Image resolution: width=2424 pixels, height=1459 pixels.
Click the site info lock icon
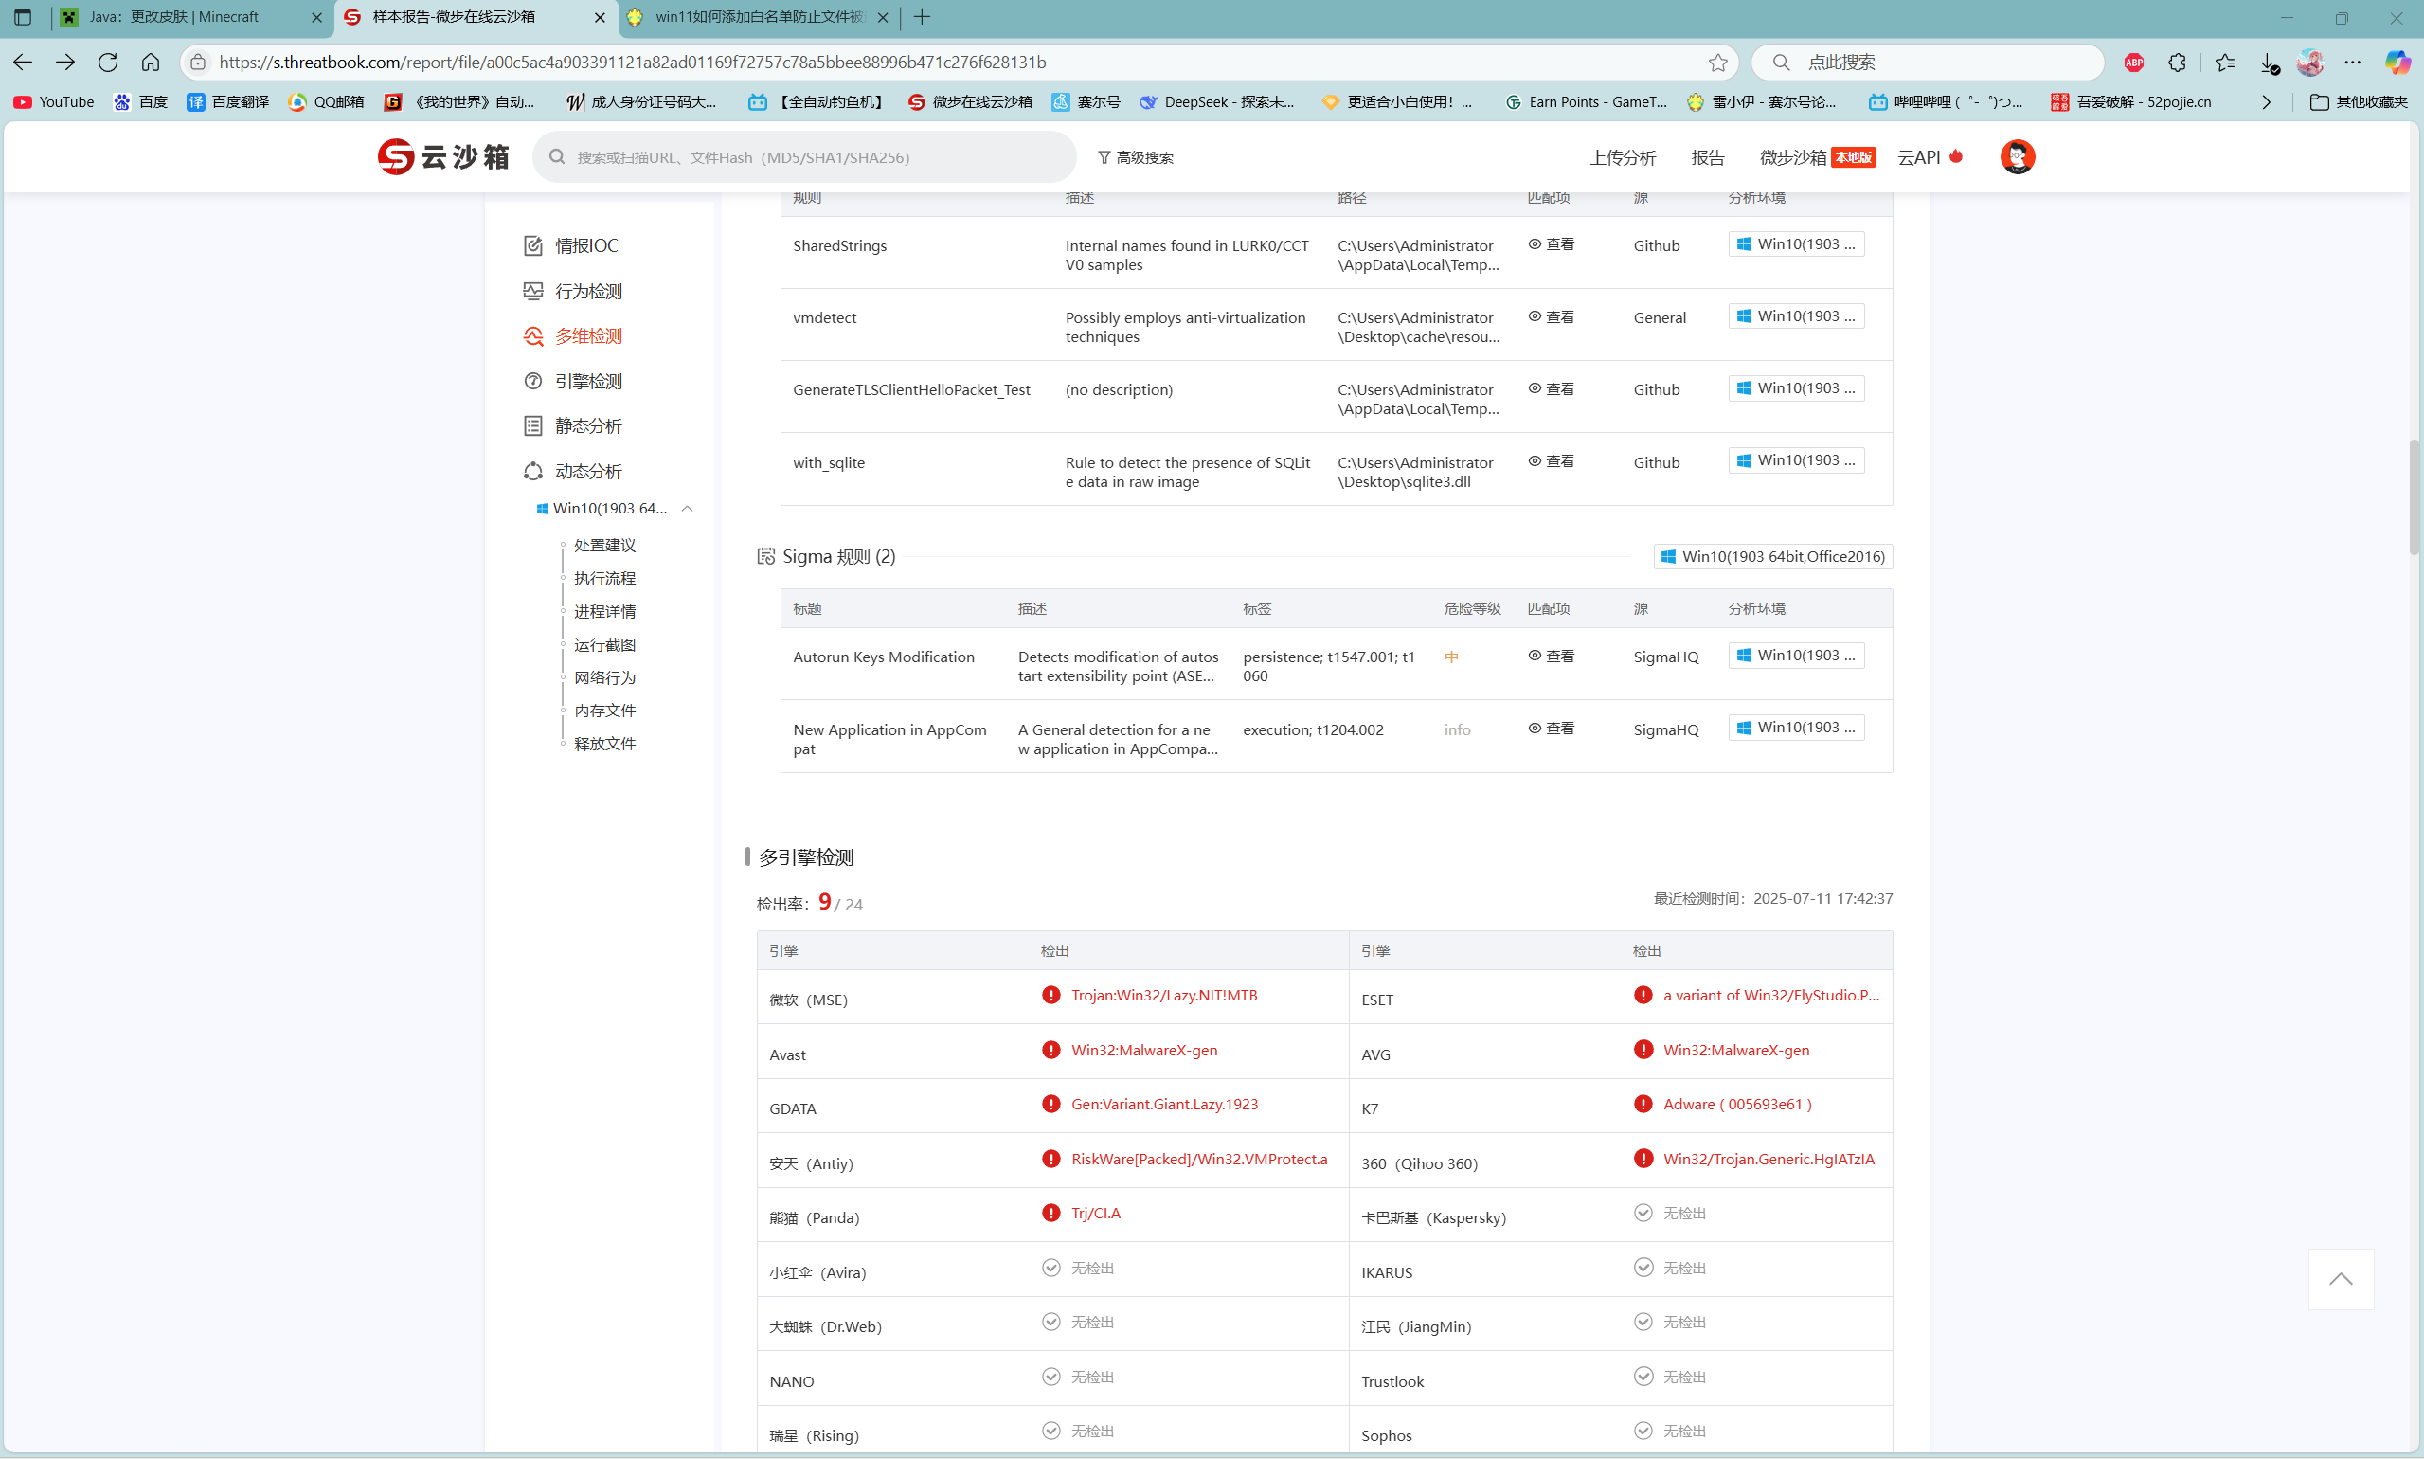click(198, 62)
